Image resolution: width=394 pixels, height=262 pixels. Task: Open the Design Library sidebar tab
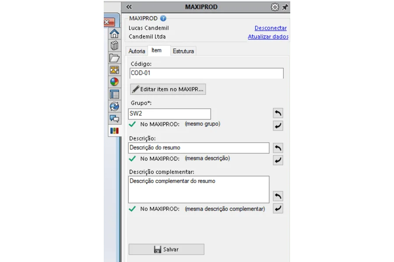(114, 45)
